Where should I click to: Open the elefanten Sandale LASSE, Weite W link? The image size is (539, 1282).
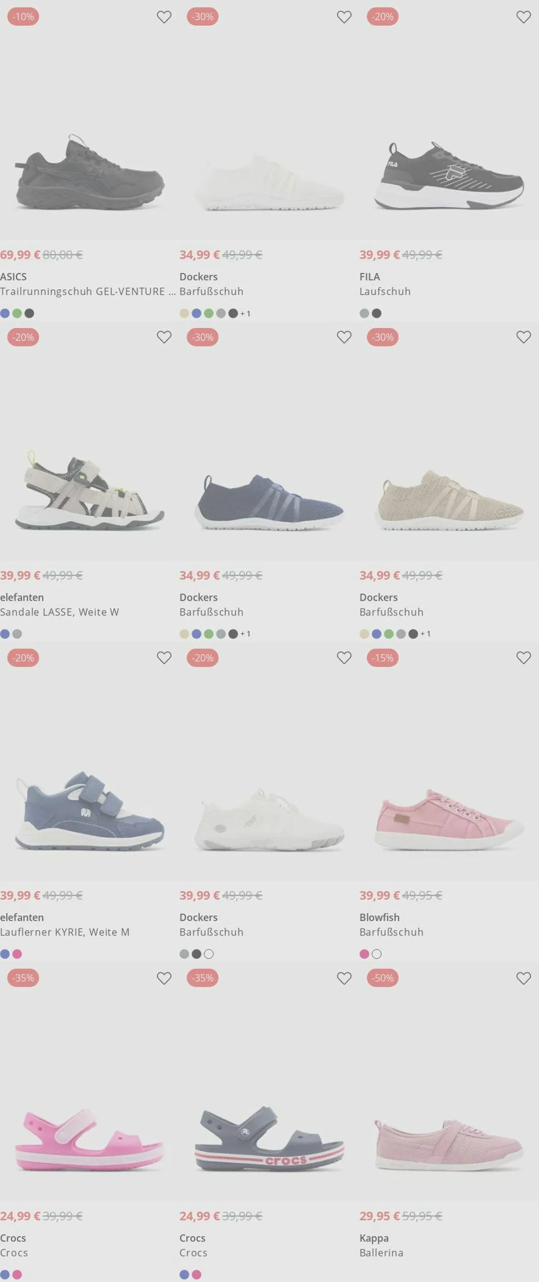(x=60, y=612)
